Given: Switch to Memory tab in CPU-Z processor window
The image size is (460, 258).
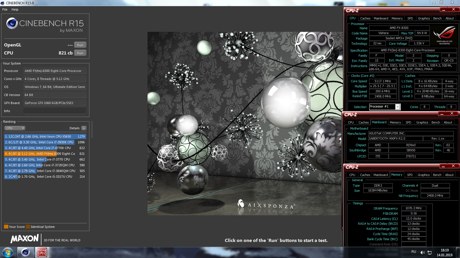Looking at the screenshot, I should click(x=397, y=18).
